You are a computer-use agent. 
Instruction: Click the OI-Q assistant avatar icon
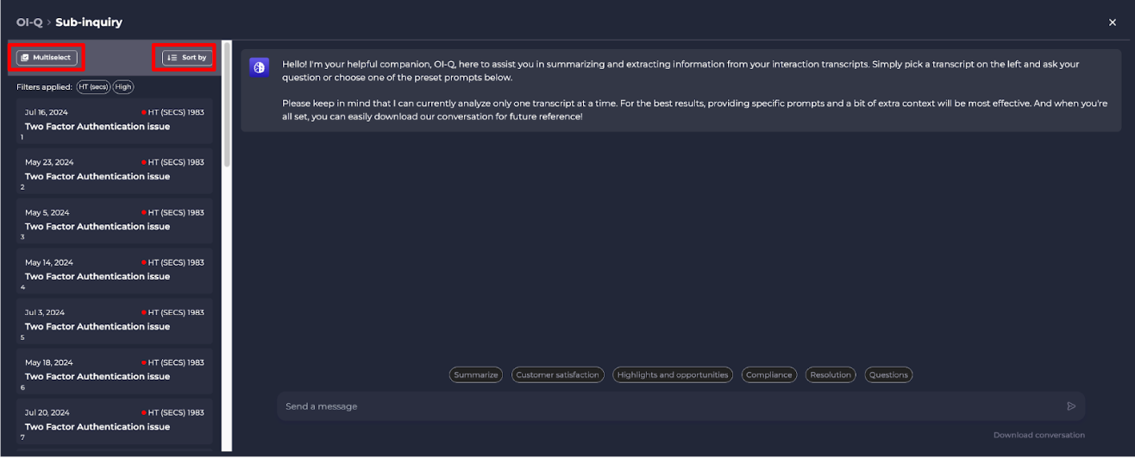tap(260, 68)
